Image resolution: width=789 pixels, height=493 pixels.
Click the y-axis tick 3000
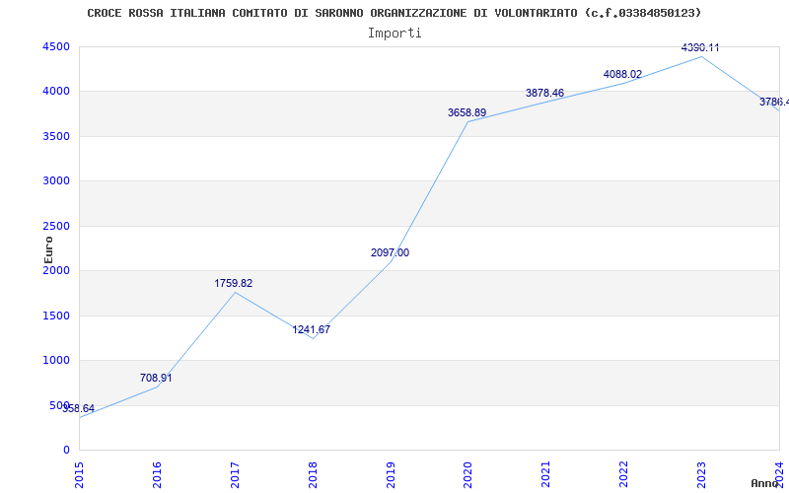(57, 181)
